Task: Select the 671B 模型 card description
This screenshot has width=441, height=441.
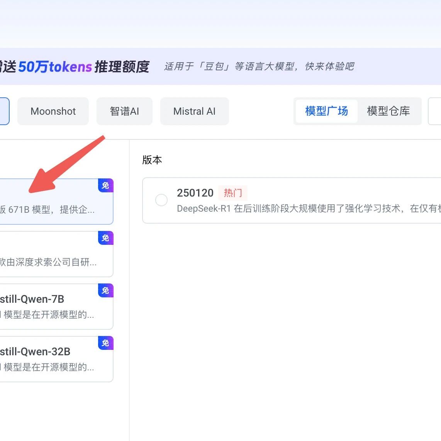Action: coord(47,210)
